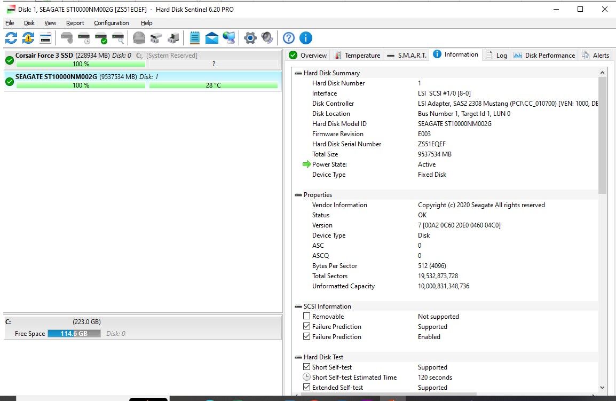Viewport: 616px width, 401px height.
Task: Select Corsair Force 3 SSD in disk list
Action: (143, 60)
